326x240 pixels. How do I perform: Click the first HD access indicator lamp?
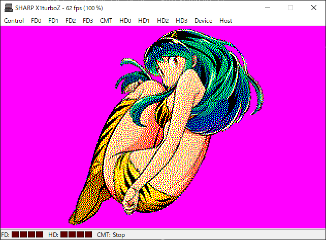64,234
